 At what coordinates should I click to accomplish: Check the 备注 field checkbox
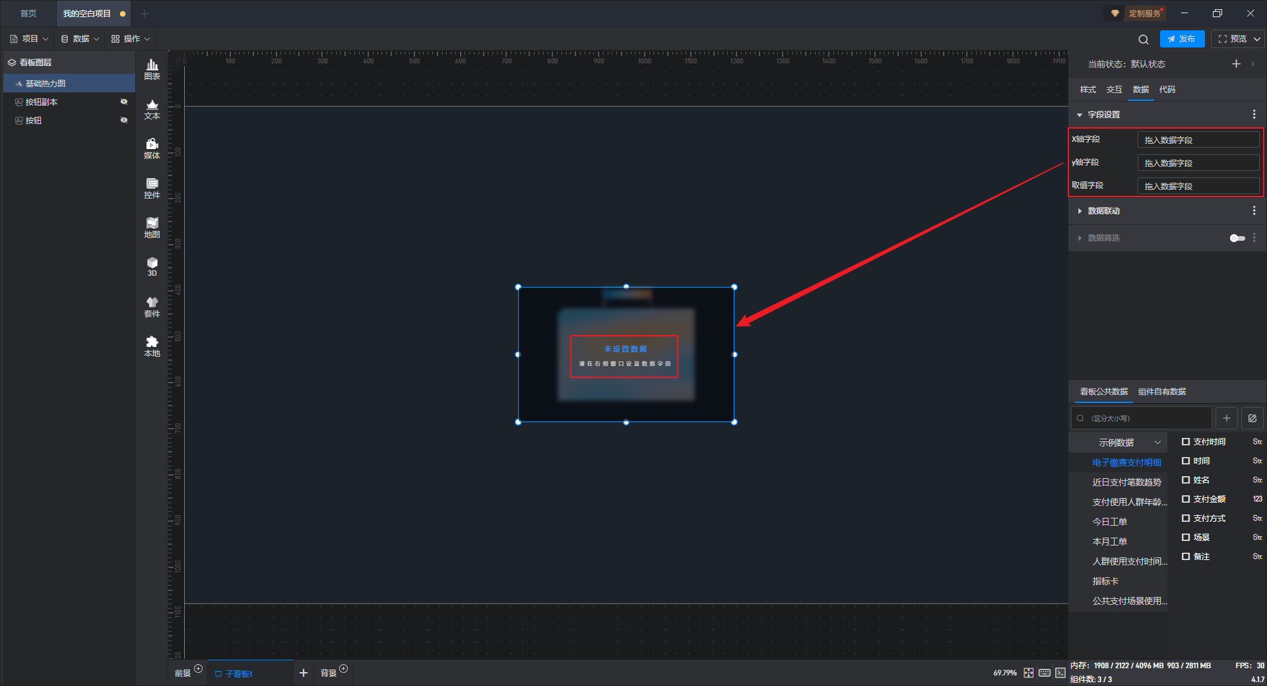click(x=1186, y=557)
